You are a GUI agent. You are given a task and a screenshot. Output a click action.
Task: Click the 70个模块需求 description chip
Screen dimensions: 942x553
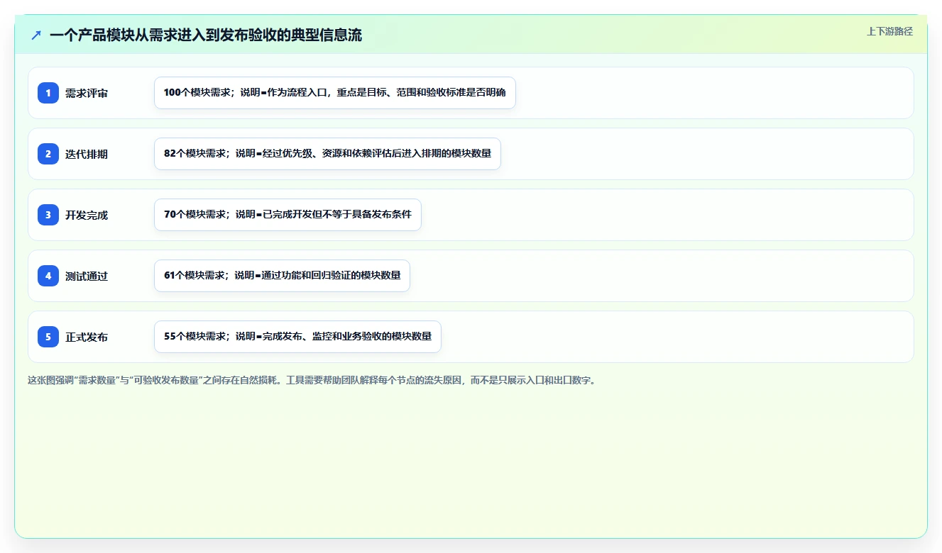point(287,215)
